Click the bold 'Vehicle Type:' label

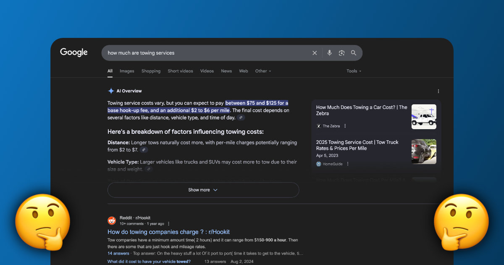click(x=123, y=162)
